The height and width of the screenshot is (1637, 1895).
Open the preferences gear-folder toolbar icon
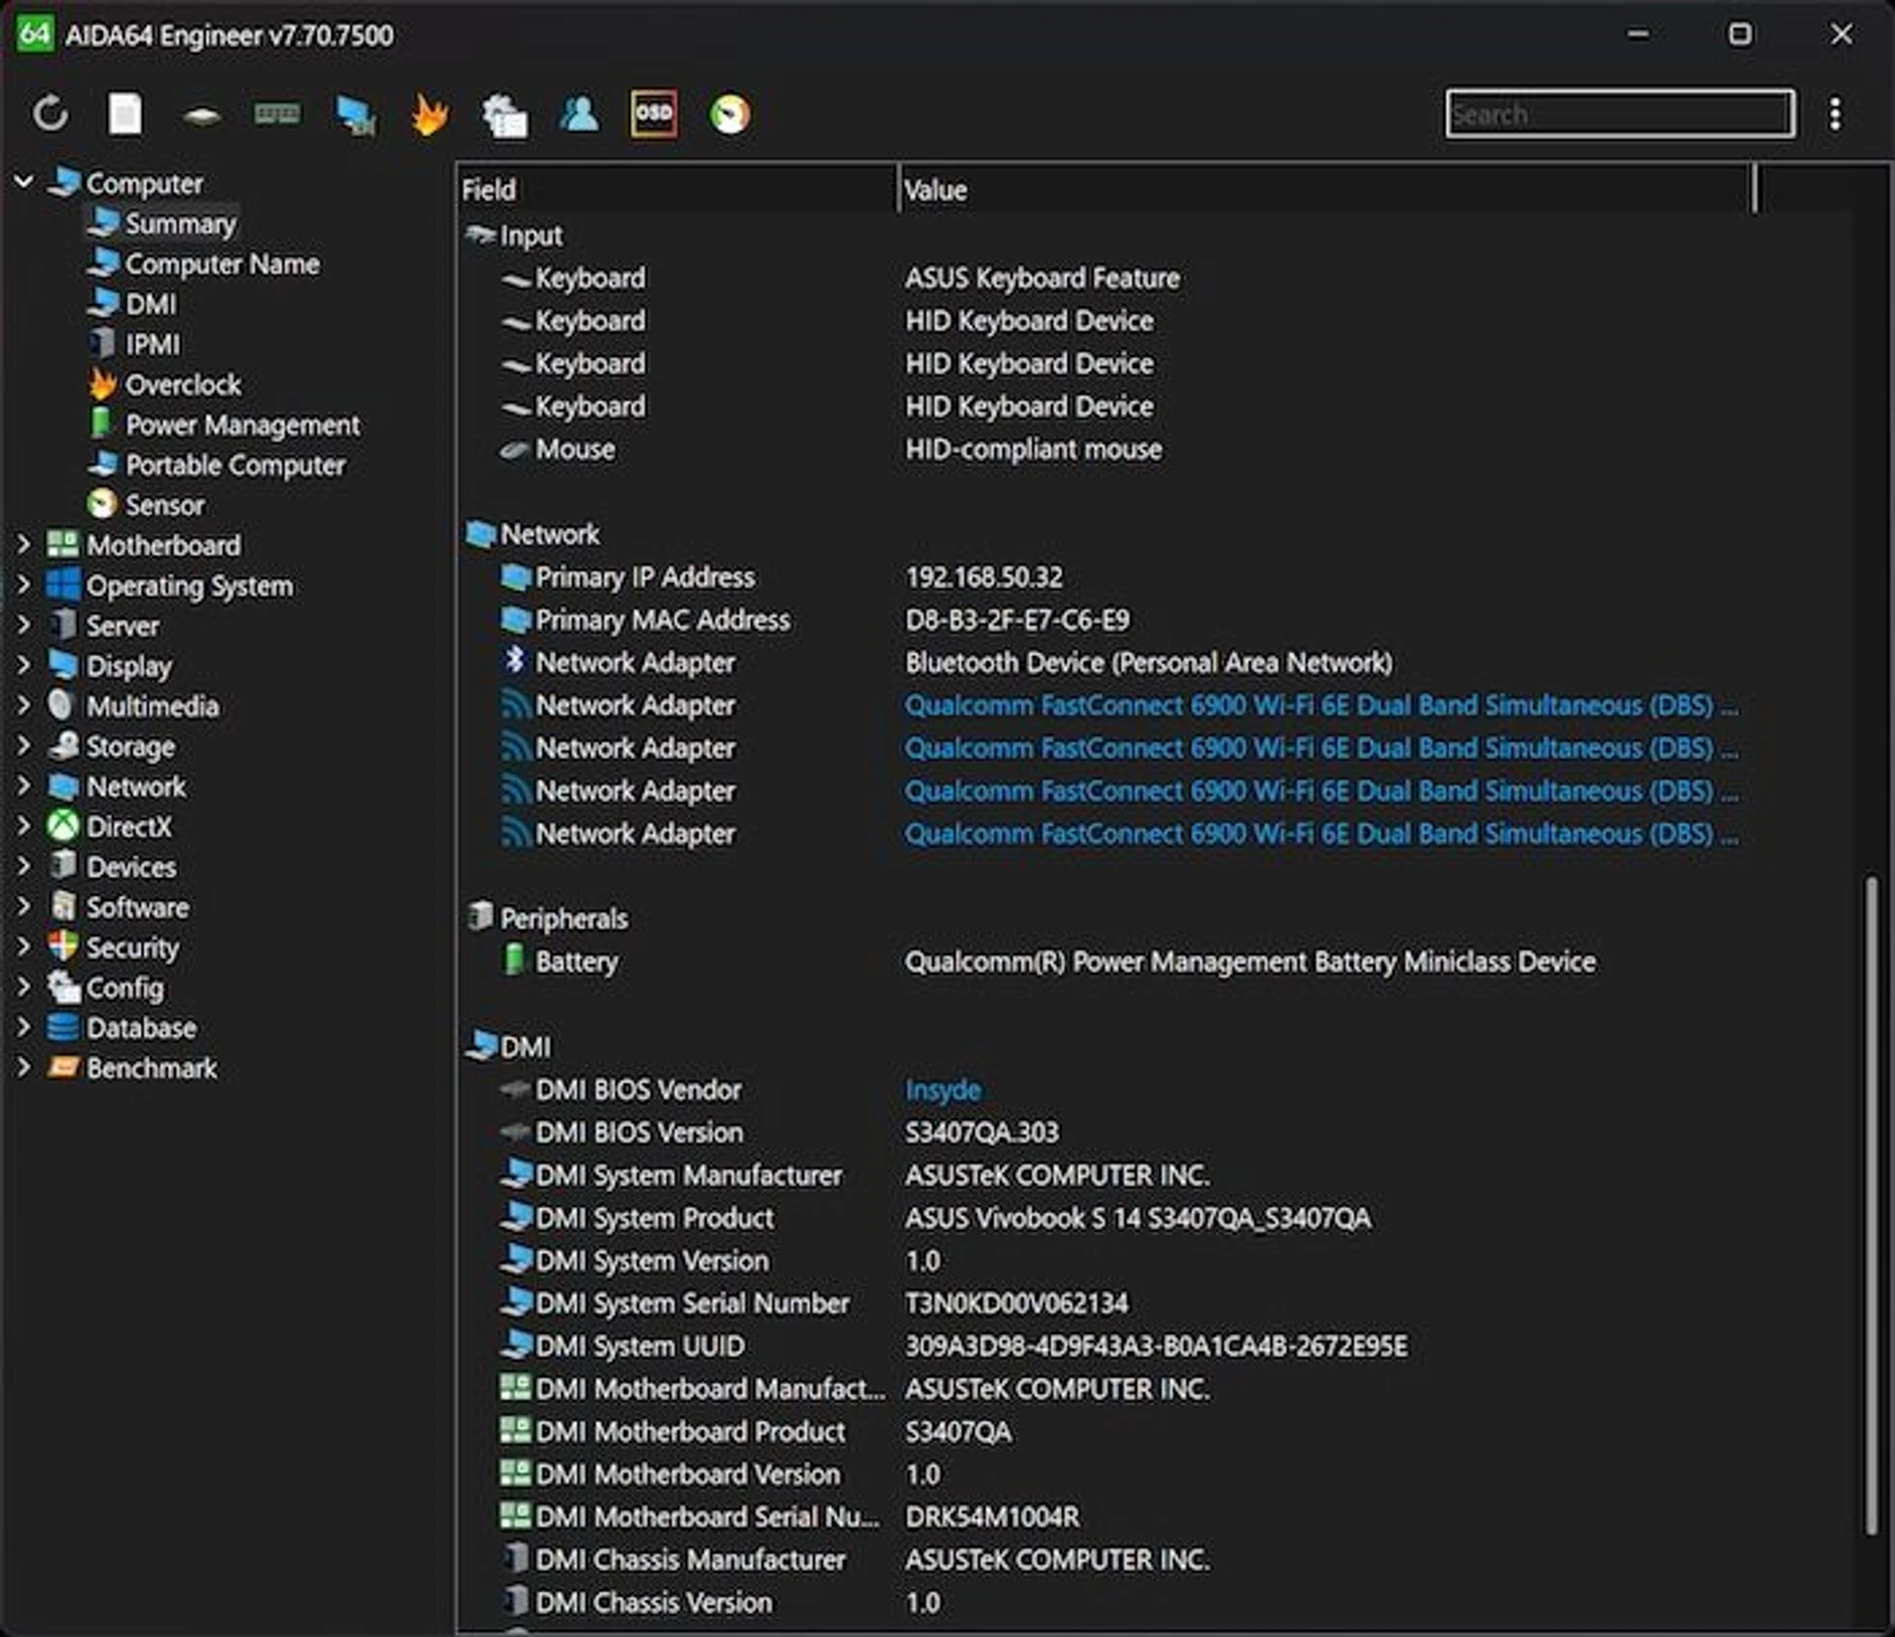coord(504,115)
